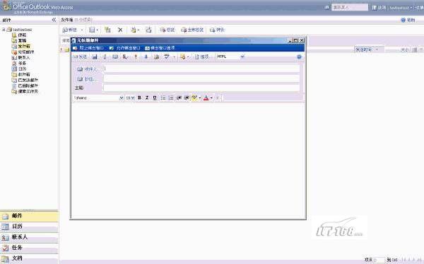Toggle Bold formatting

pyautogui.click(x=139, y=98)
